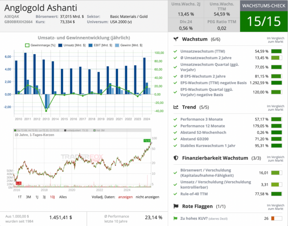Click the green flag beside Zu hohes KUV
Image resolution: width=288 pixels, height=226 pixels.
tap(176, 218)
